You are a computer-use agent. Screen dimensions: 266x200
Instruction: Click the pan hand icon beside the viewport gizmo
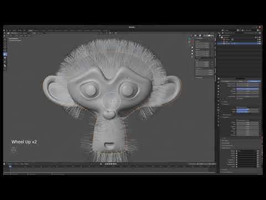click(x=192, y=51)
